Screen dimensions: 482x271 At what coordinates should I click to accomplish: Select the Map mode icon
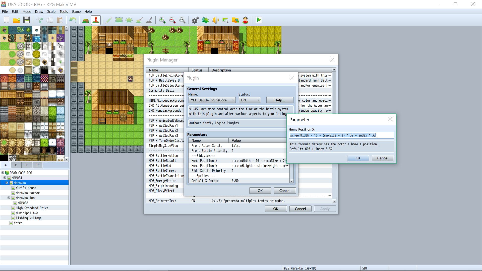point(86,20)
